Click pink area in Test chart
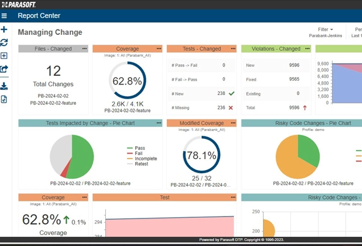Viewport: 362px width, 246px height. pyautogui.click(x=170, y=228)
